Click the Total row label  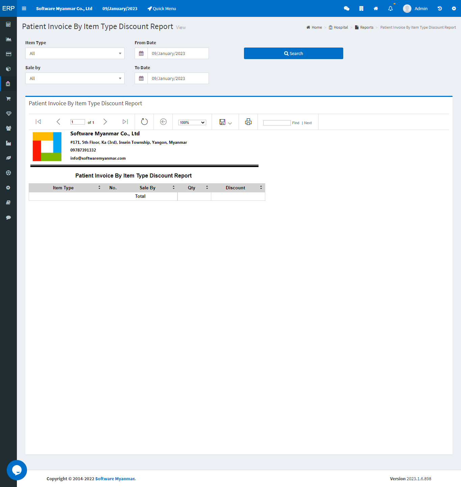[x=140, y=196]
